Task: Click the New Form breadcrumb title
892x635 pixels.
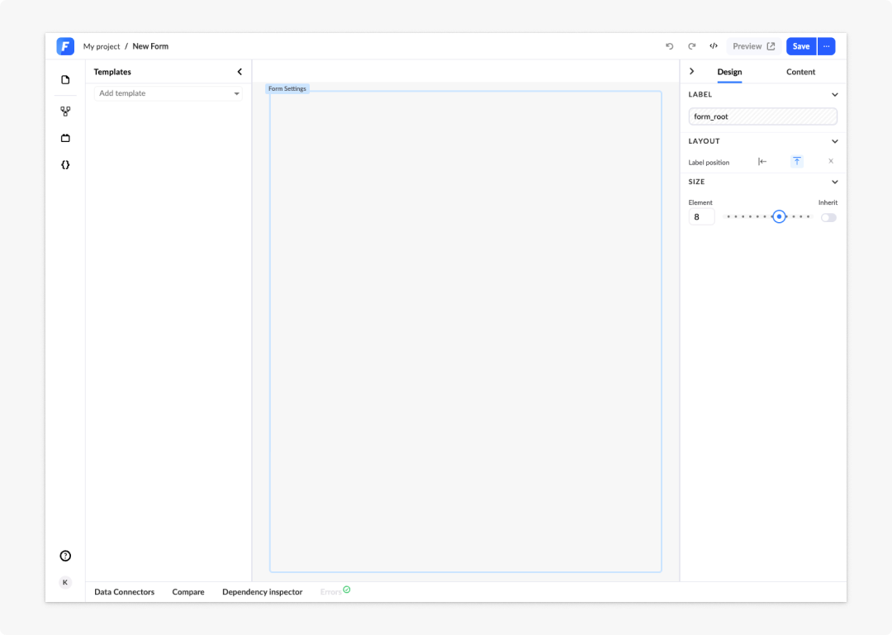Action: [x=150, y=46]
